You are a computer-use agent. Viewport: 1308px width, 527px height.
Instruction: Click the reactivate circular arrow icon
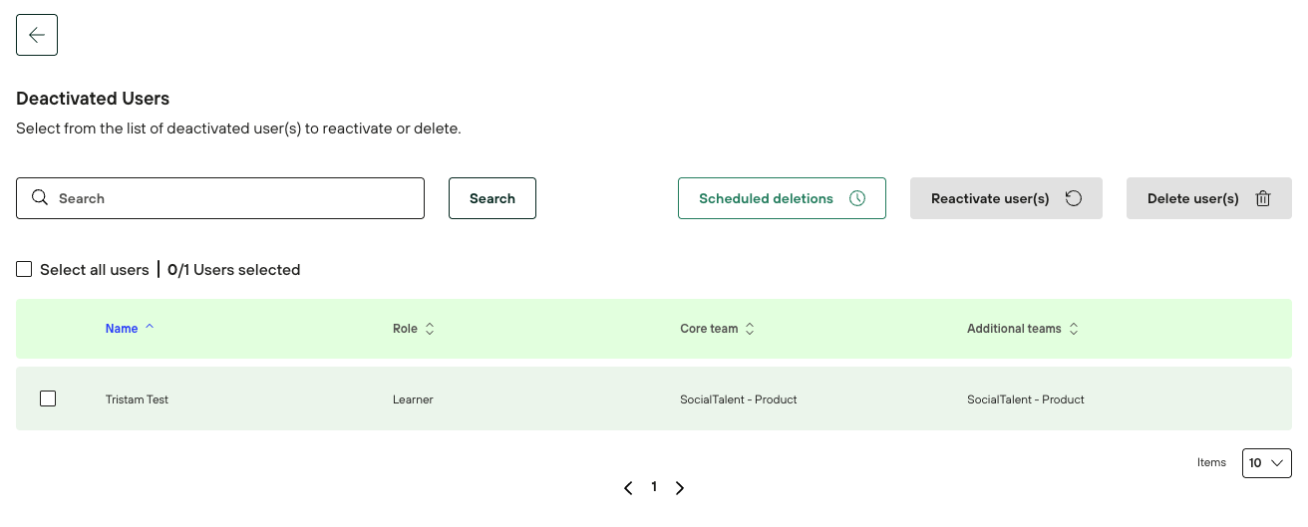click(1074, 198)
